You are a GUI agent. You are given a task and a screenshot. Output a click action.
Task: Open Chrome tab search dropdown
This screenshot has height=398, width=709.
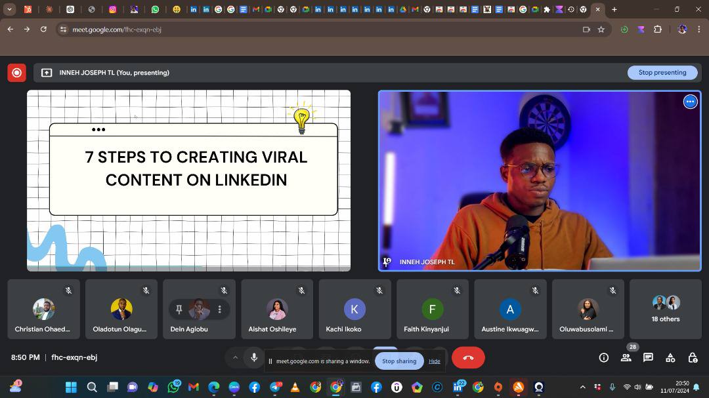[9, 9]
